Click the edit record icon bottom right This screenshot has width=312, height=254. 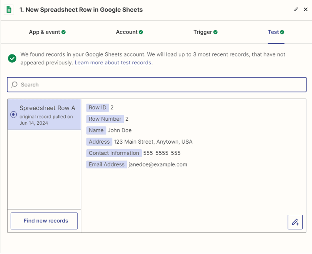tap(295, 222)
